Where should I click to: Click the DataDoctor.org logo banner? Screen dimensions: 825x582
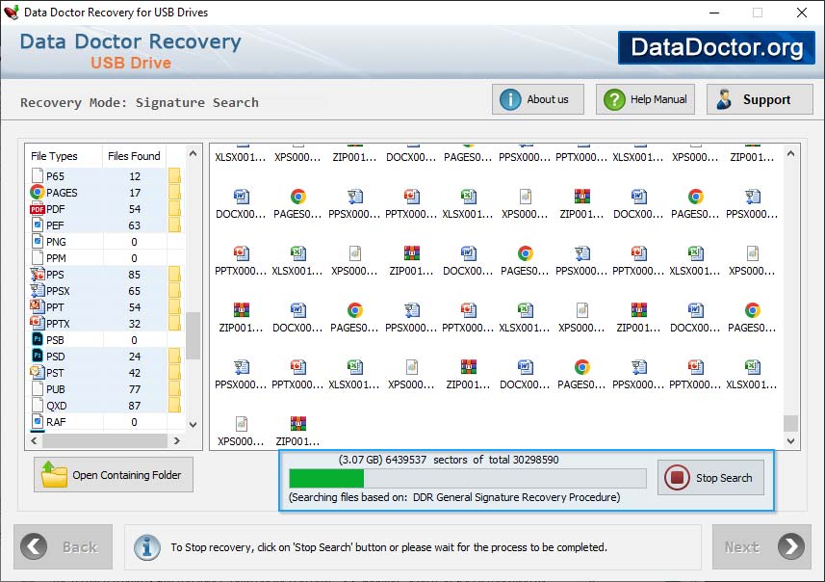click(x=716, y=47)
